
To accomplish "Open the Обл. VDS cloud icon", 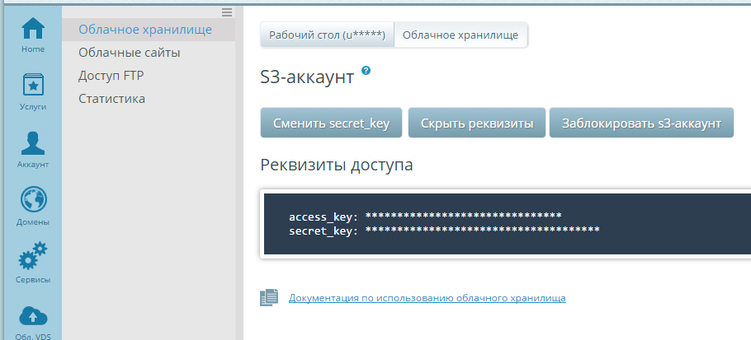I will click(32, 316).
